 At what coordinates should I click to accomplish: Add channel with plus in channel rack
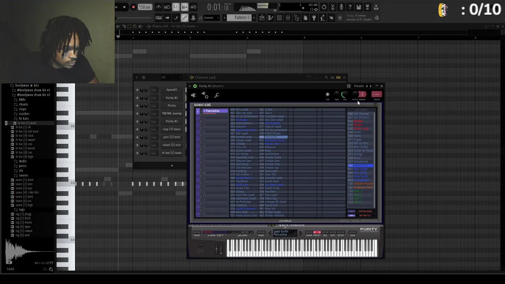tap(172, 166)
